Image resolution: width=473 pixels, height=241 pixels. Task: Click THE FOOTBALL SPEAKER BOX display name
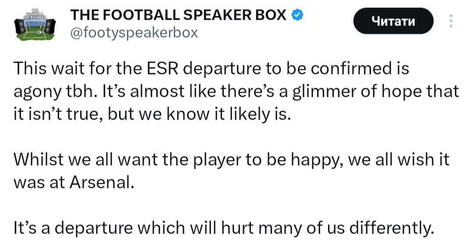[179, 15]
